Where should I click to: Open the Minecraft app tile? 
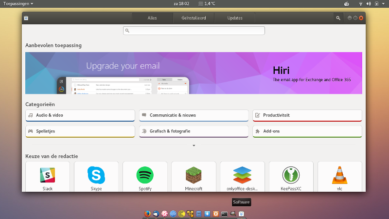pyautogui.click(x=194, y=177)
